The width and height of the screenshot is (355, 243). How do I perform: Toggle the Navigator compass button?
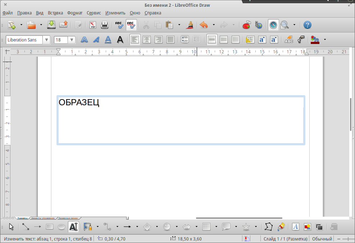(273, 25)
